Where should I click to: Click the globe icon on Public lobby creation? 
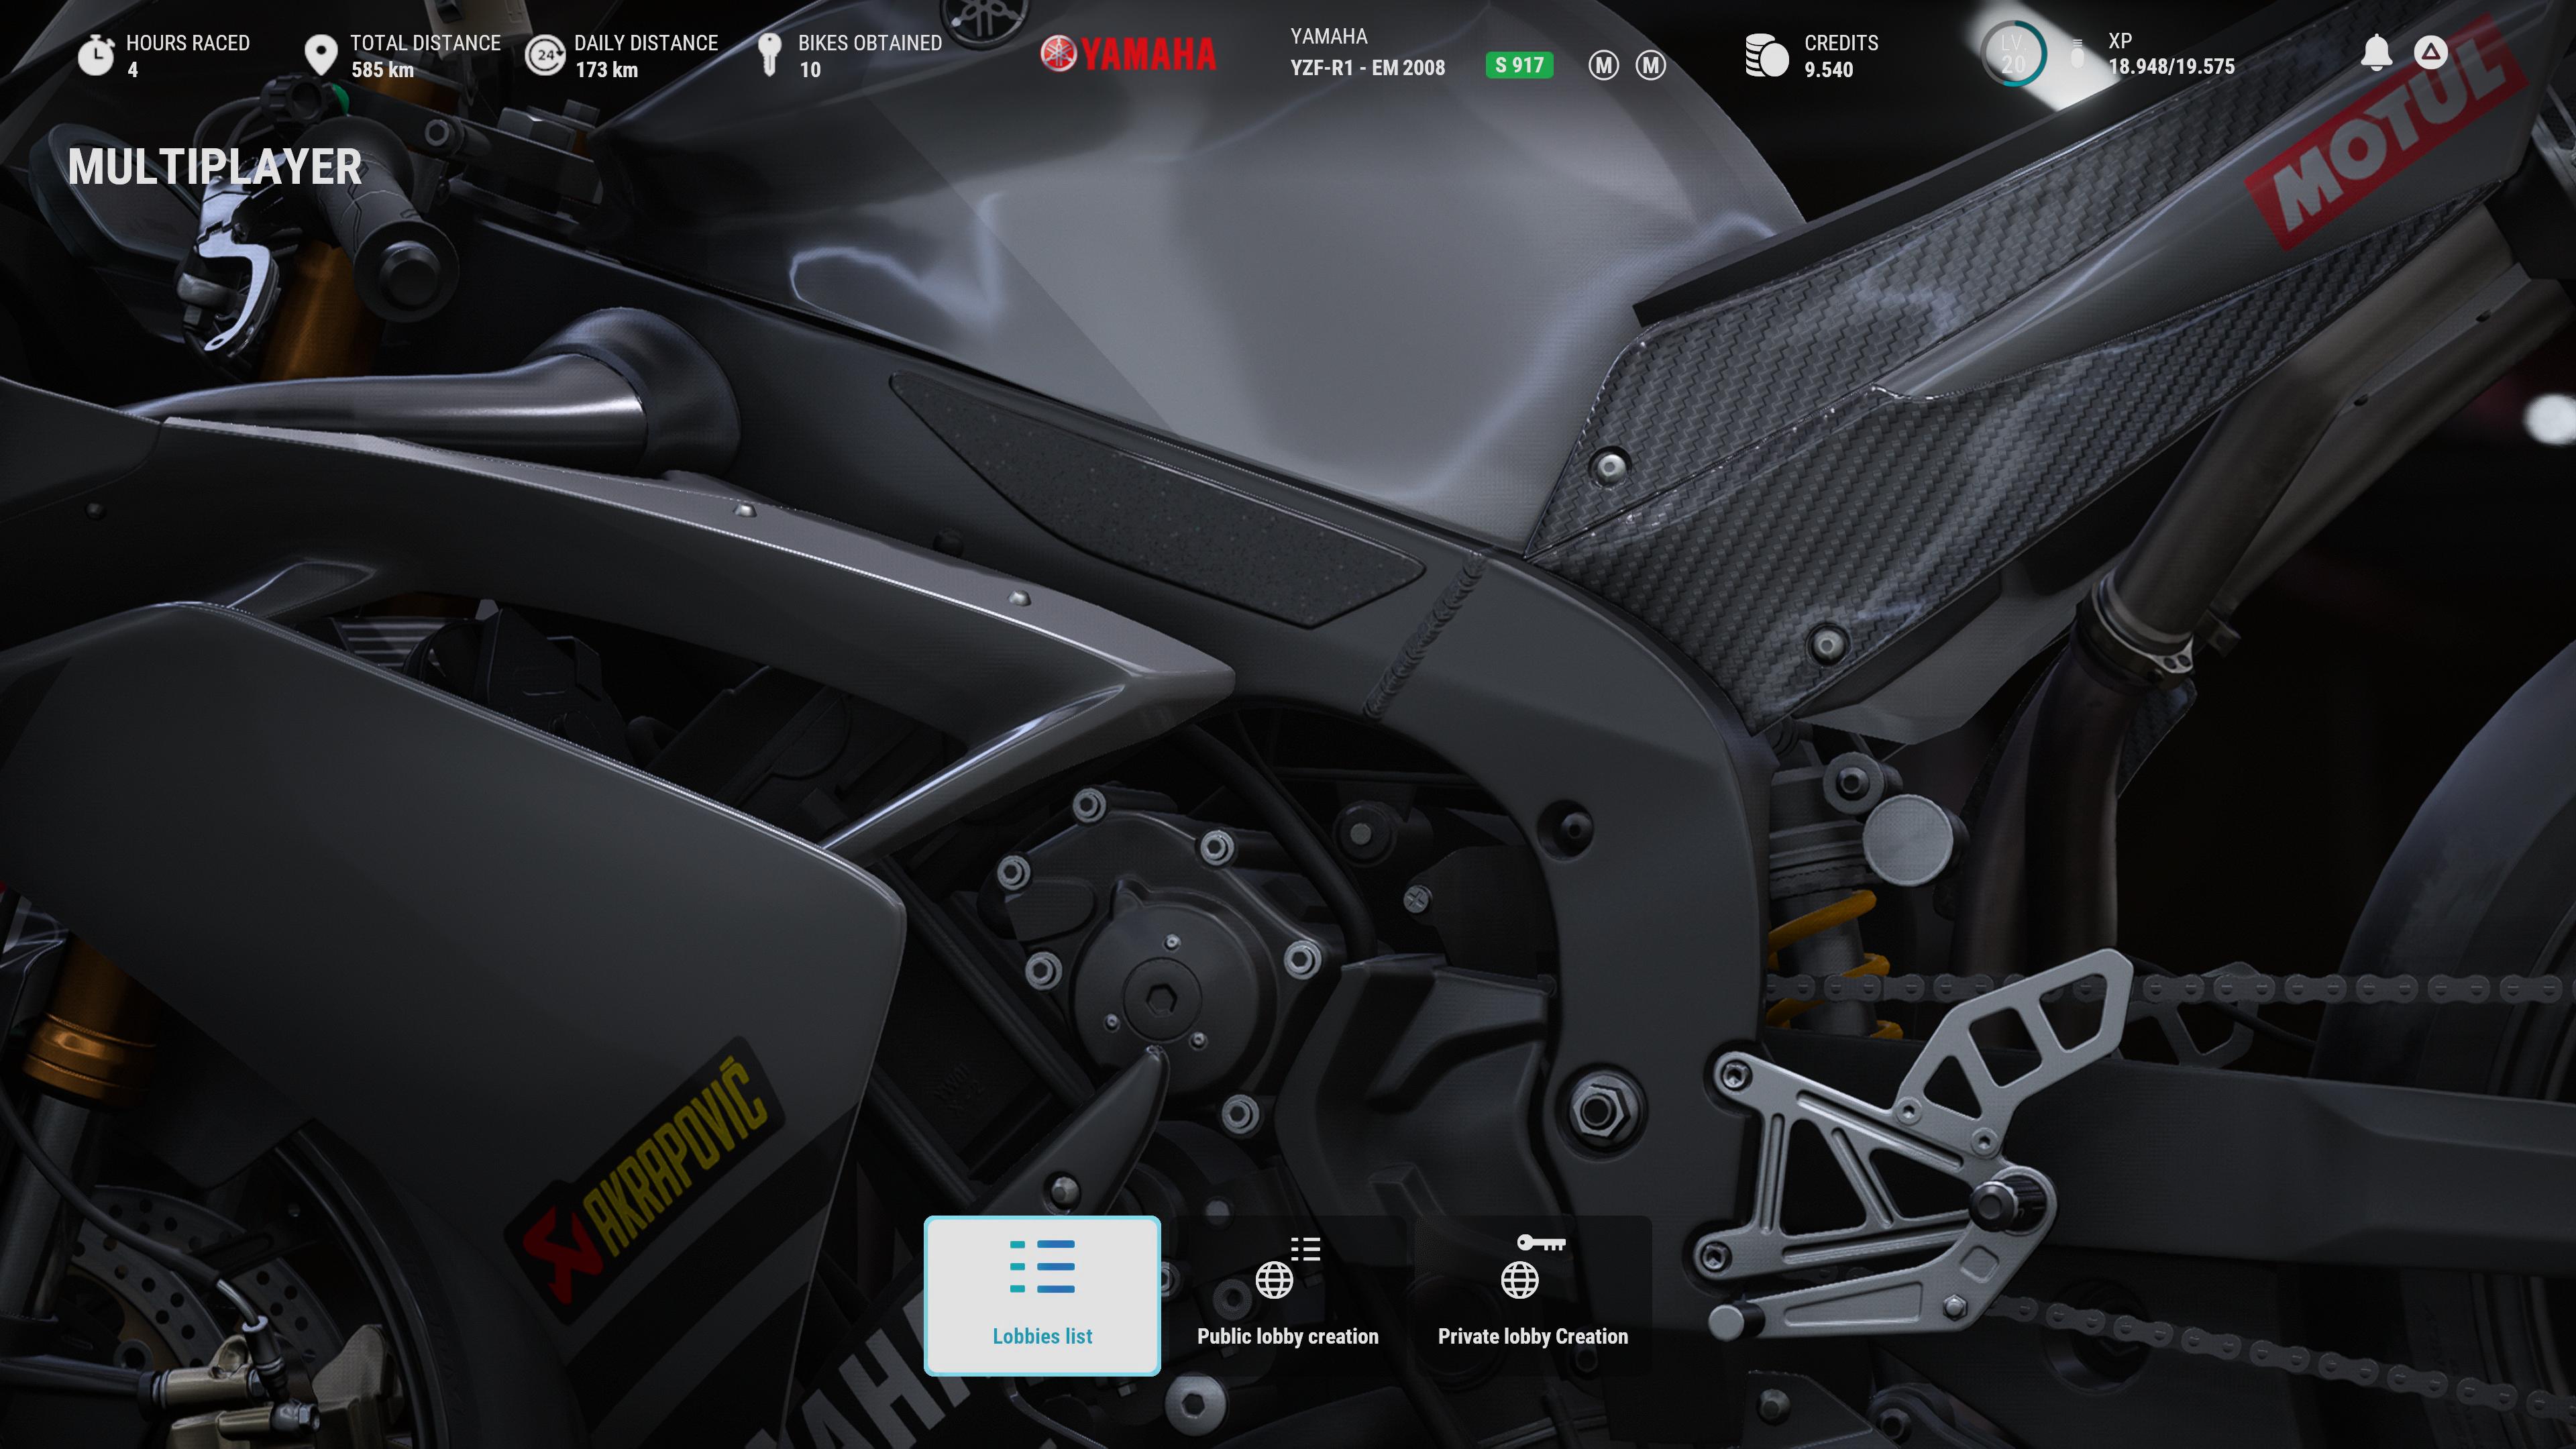click(1274, 1279)
